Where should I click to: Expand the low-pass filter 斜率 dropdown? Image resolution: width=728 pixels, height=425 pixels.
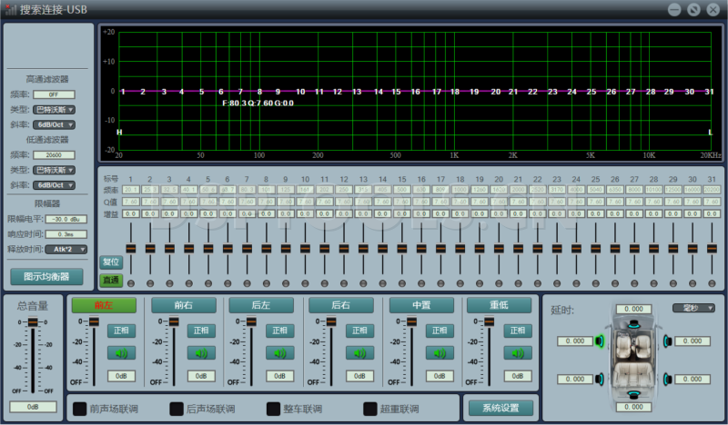55,184
